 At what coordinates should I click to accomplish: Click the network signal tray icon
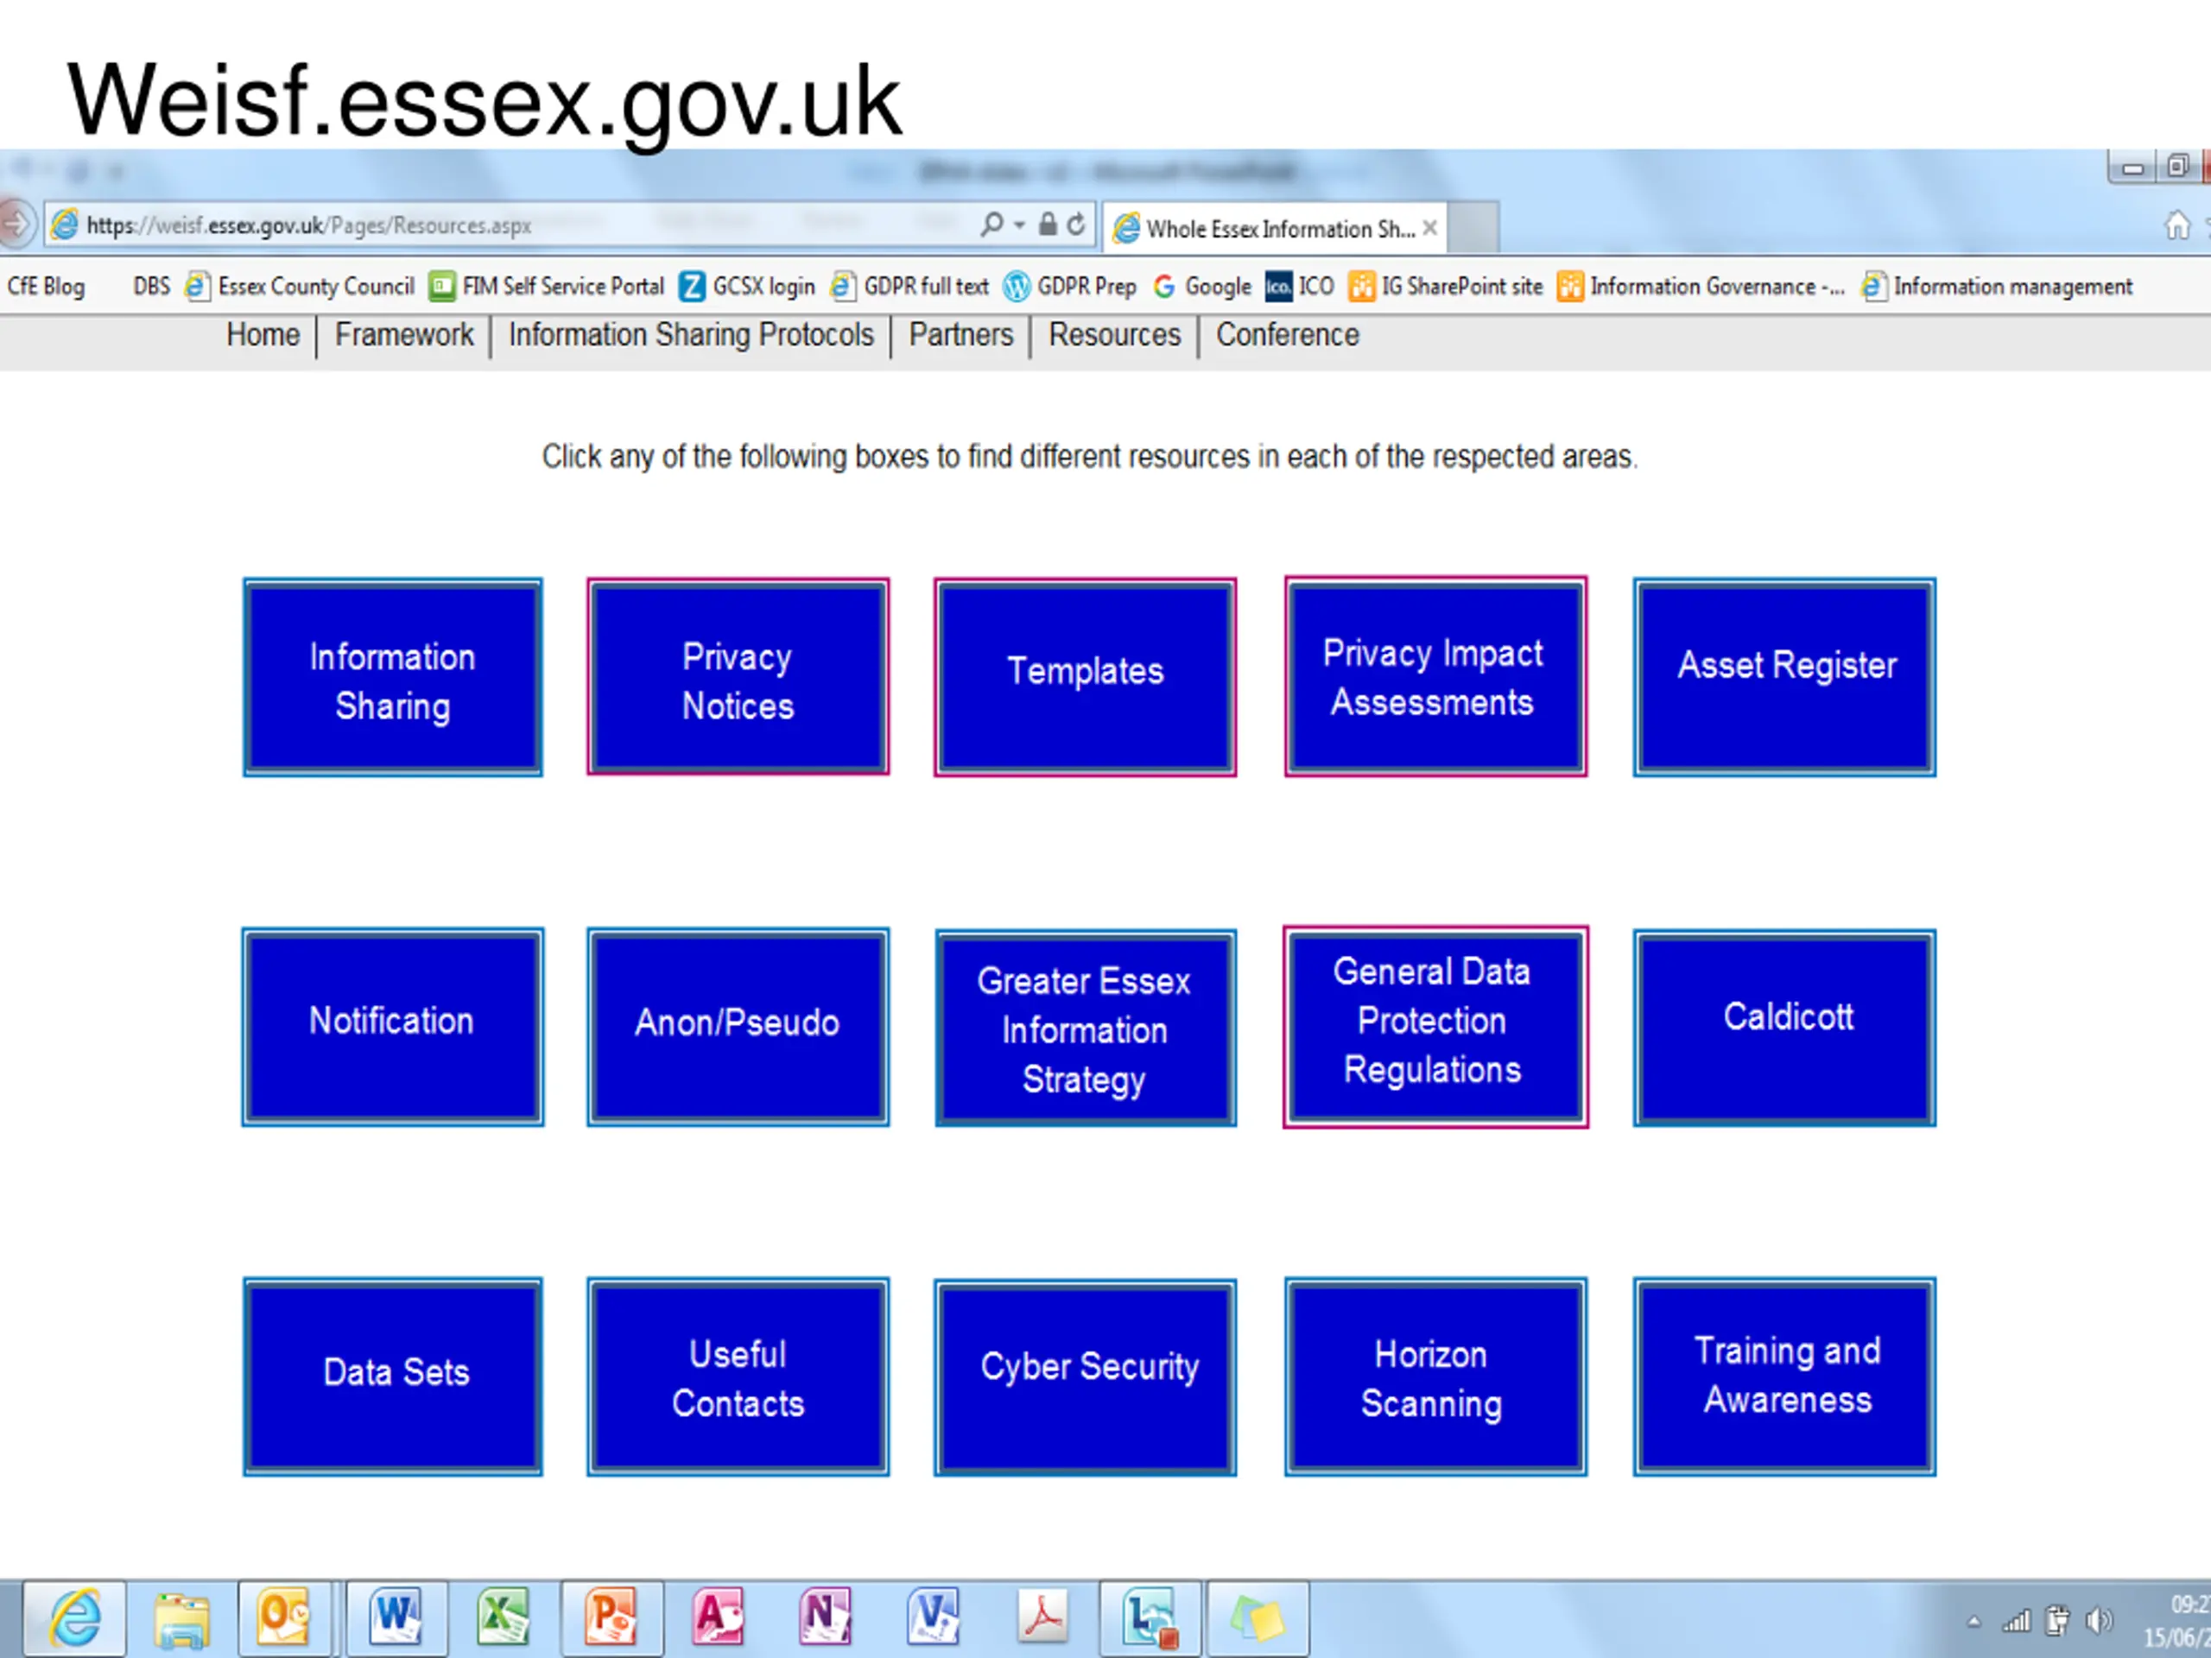[x=2016, y=1621]
